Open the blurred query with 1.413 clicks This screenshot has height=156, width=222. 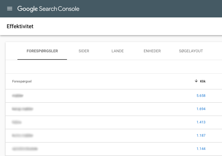tap(17, 122)
